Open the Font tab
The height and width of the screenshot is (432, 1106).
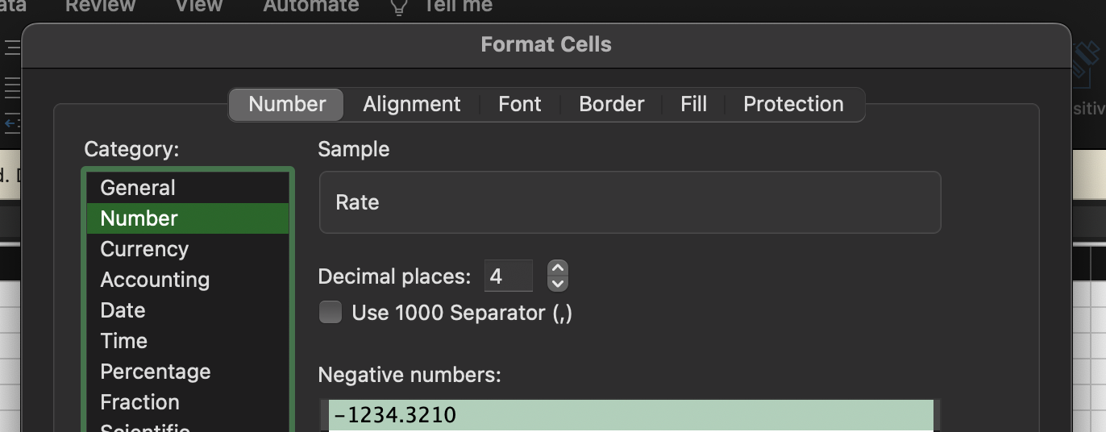(519, 104)
